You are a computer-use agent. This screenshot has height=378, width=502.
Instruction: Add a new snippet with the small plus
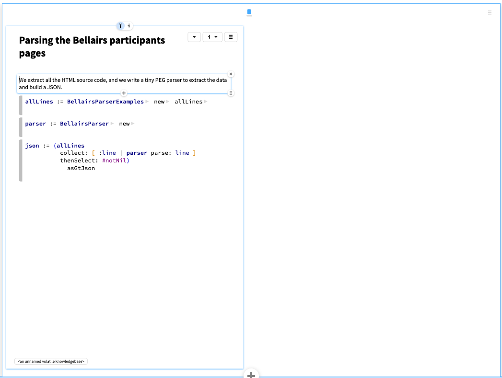(x=124, y=93)
